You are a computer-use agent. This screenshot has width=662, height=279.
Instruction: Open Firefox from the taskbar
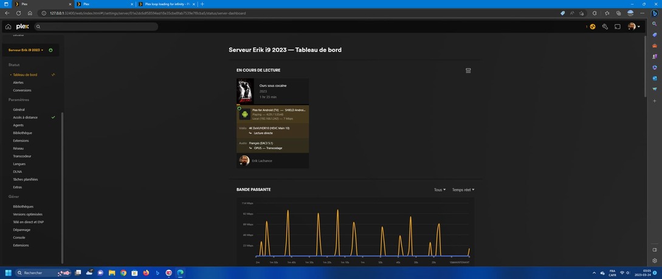pos(146,273)
